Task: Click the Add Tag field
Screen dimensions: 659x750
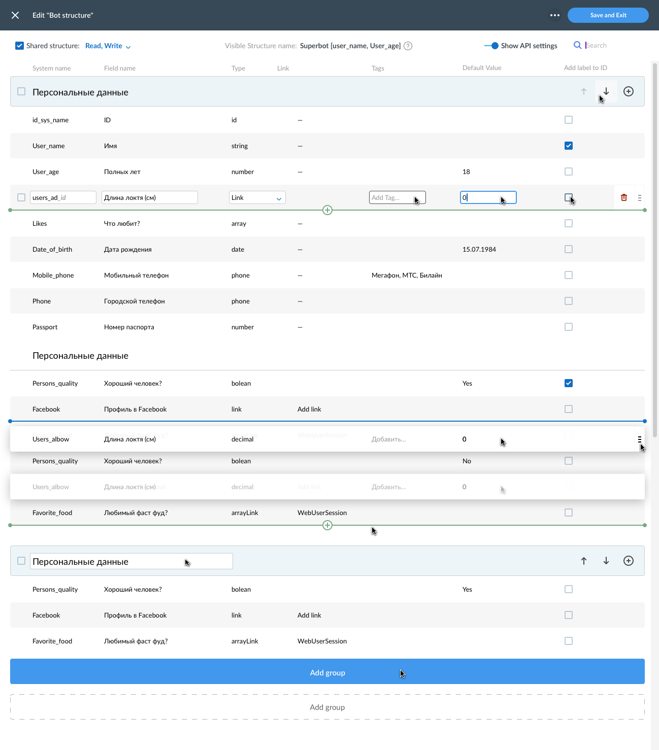Action: 397,197
